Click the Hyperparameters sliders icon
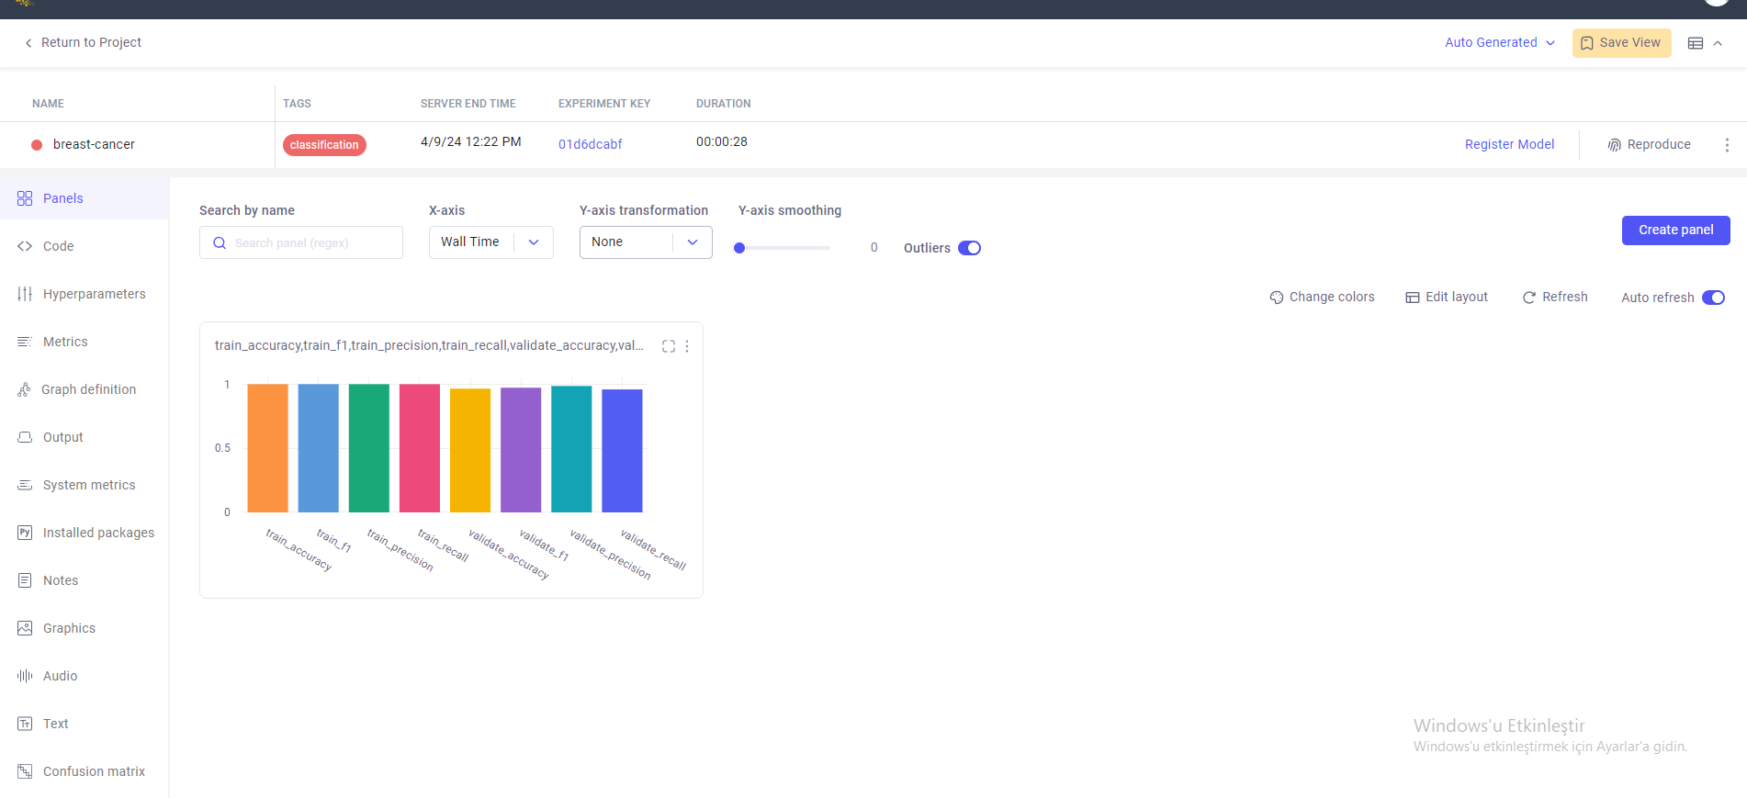 point(25,294)
